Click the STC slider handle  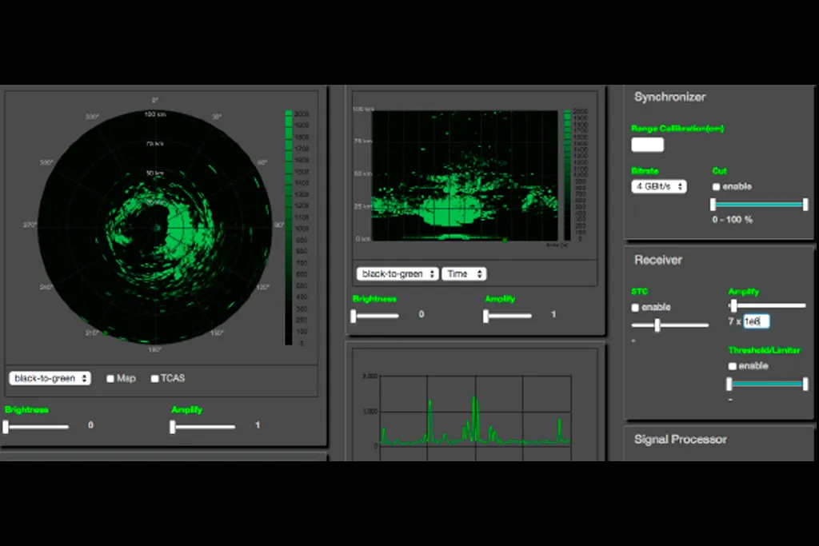click(x=657, y=325)
